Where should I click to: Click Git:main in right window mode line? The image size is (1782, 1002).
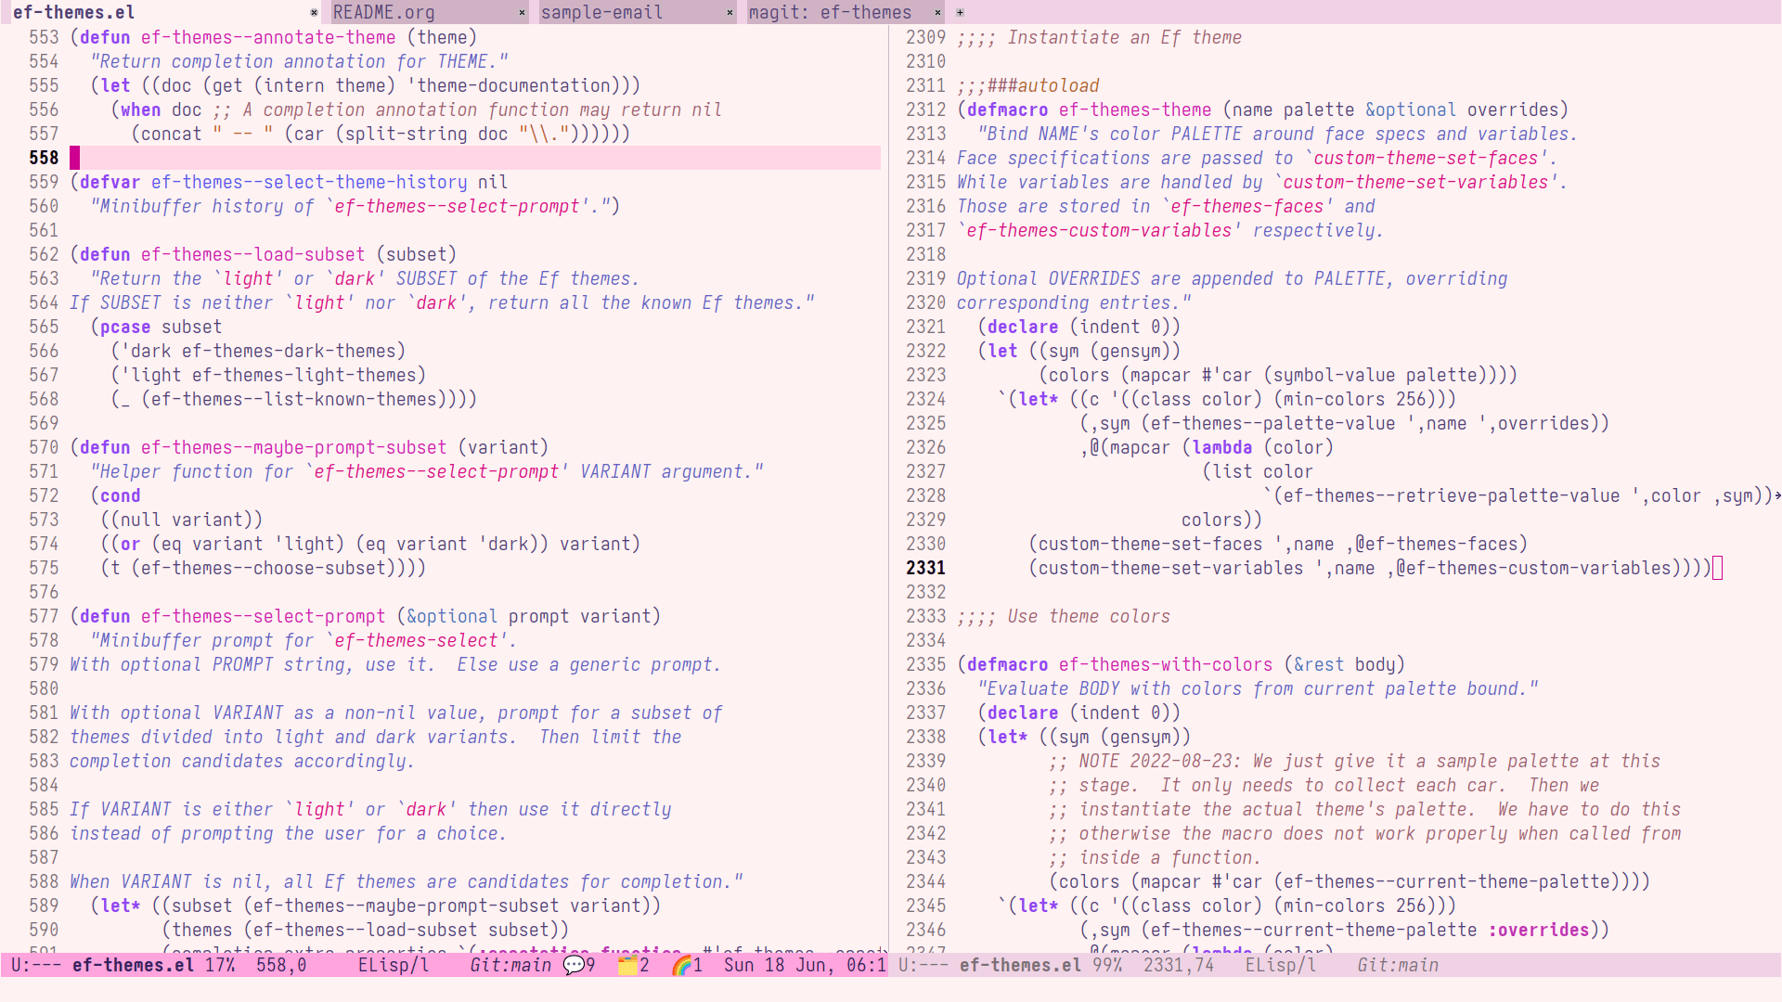[x=1398, y=965]
